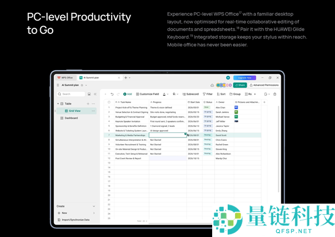Open the blue attachment thumbnail in Alex Chan row
This screenshot has width=335, height=237.
click(236, 107)
